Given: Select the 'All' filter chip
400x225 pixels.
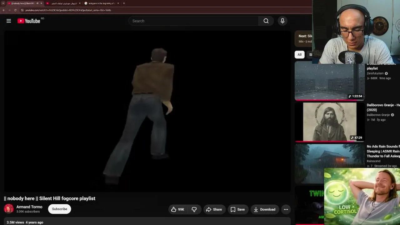Looking at the screenshot, I should click(299, 54).
